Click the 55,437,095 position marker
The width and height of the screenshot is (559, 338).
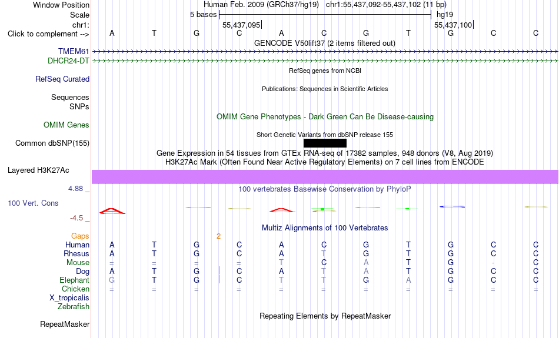pyautogui.click(x=241, y=25)
